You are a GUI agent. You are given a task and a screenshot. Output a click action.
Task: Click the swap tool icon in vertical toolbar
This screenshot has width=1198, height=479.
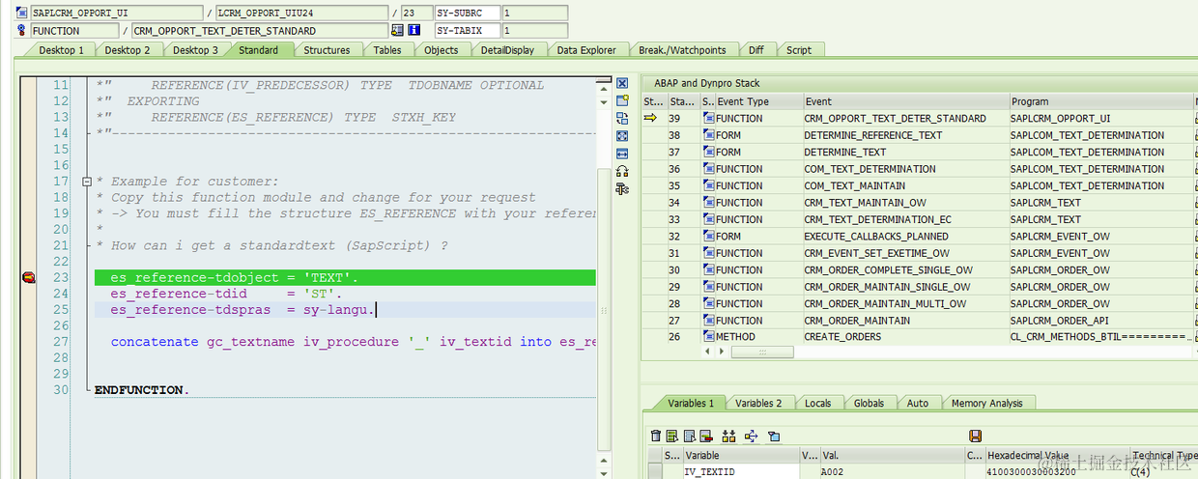click(622, 119)
